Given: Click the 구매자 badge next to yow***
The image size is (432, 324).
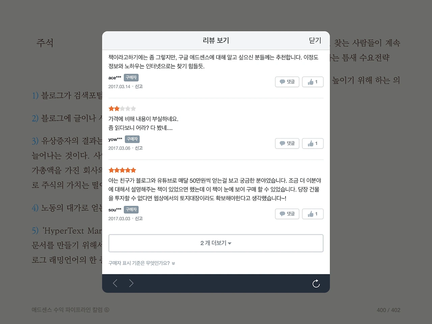Looking at the screenshot, I should pos(132,139).
